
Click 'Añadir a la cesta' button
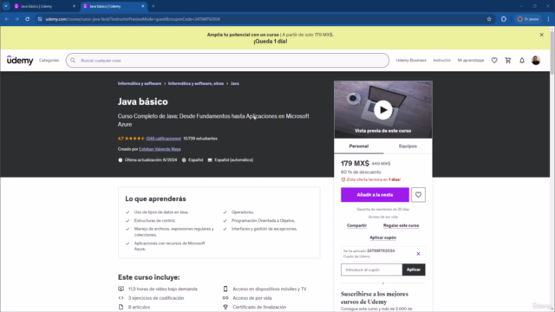click(x=375, y=195)
